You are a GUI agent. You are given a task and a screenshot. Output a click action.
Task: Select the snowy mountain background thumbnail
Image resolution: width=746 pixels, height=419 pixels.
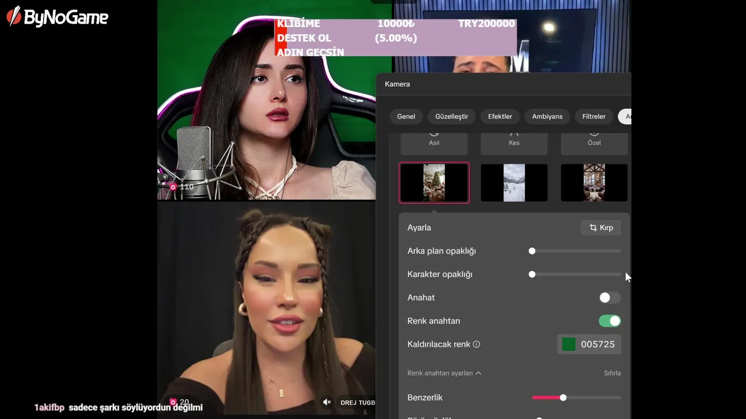click(514, 183)
